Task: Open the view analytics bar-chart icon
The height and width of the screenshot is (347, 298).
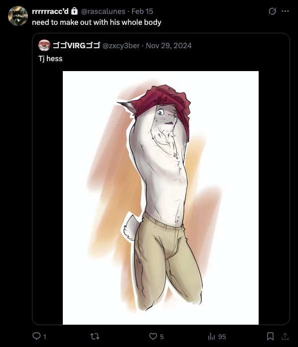Action: (x=211, y=337)
